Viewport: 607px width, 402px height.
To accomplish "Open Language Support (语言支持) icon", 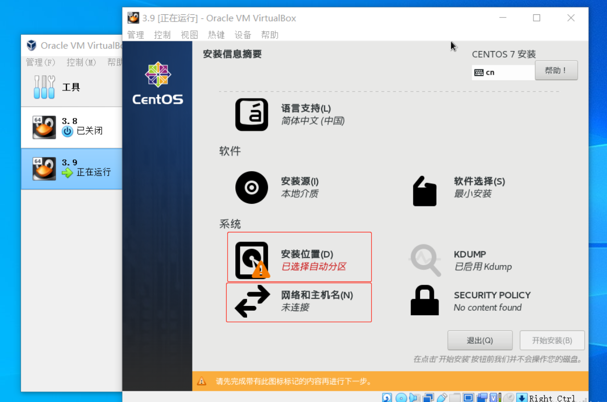I will click(x=252, y=114).
